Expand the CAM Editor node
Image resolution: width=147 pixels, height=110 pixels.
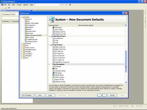click(22, 56)
